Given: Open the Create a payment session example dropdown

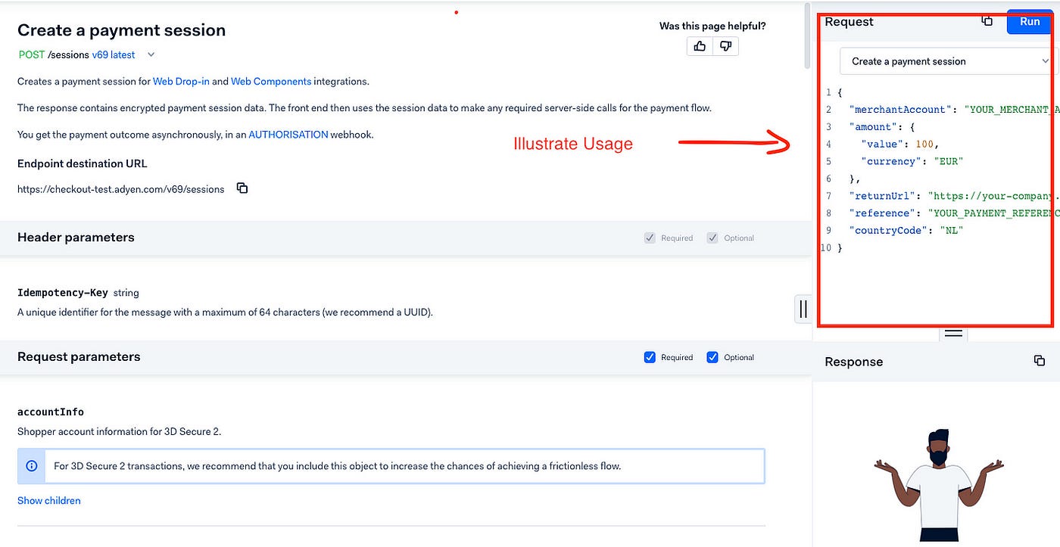Looking at the screenshot, I should 949,61.
